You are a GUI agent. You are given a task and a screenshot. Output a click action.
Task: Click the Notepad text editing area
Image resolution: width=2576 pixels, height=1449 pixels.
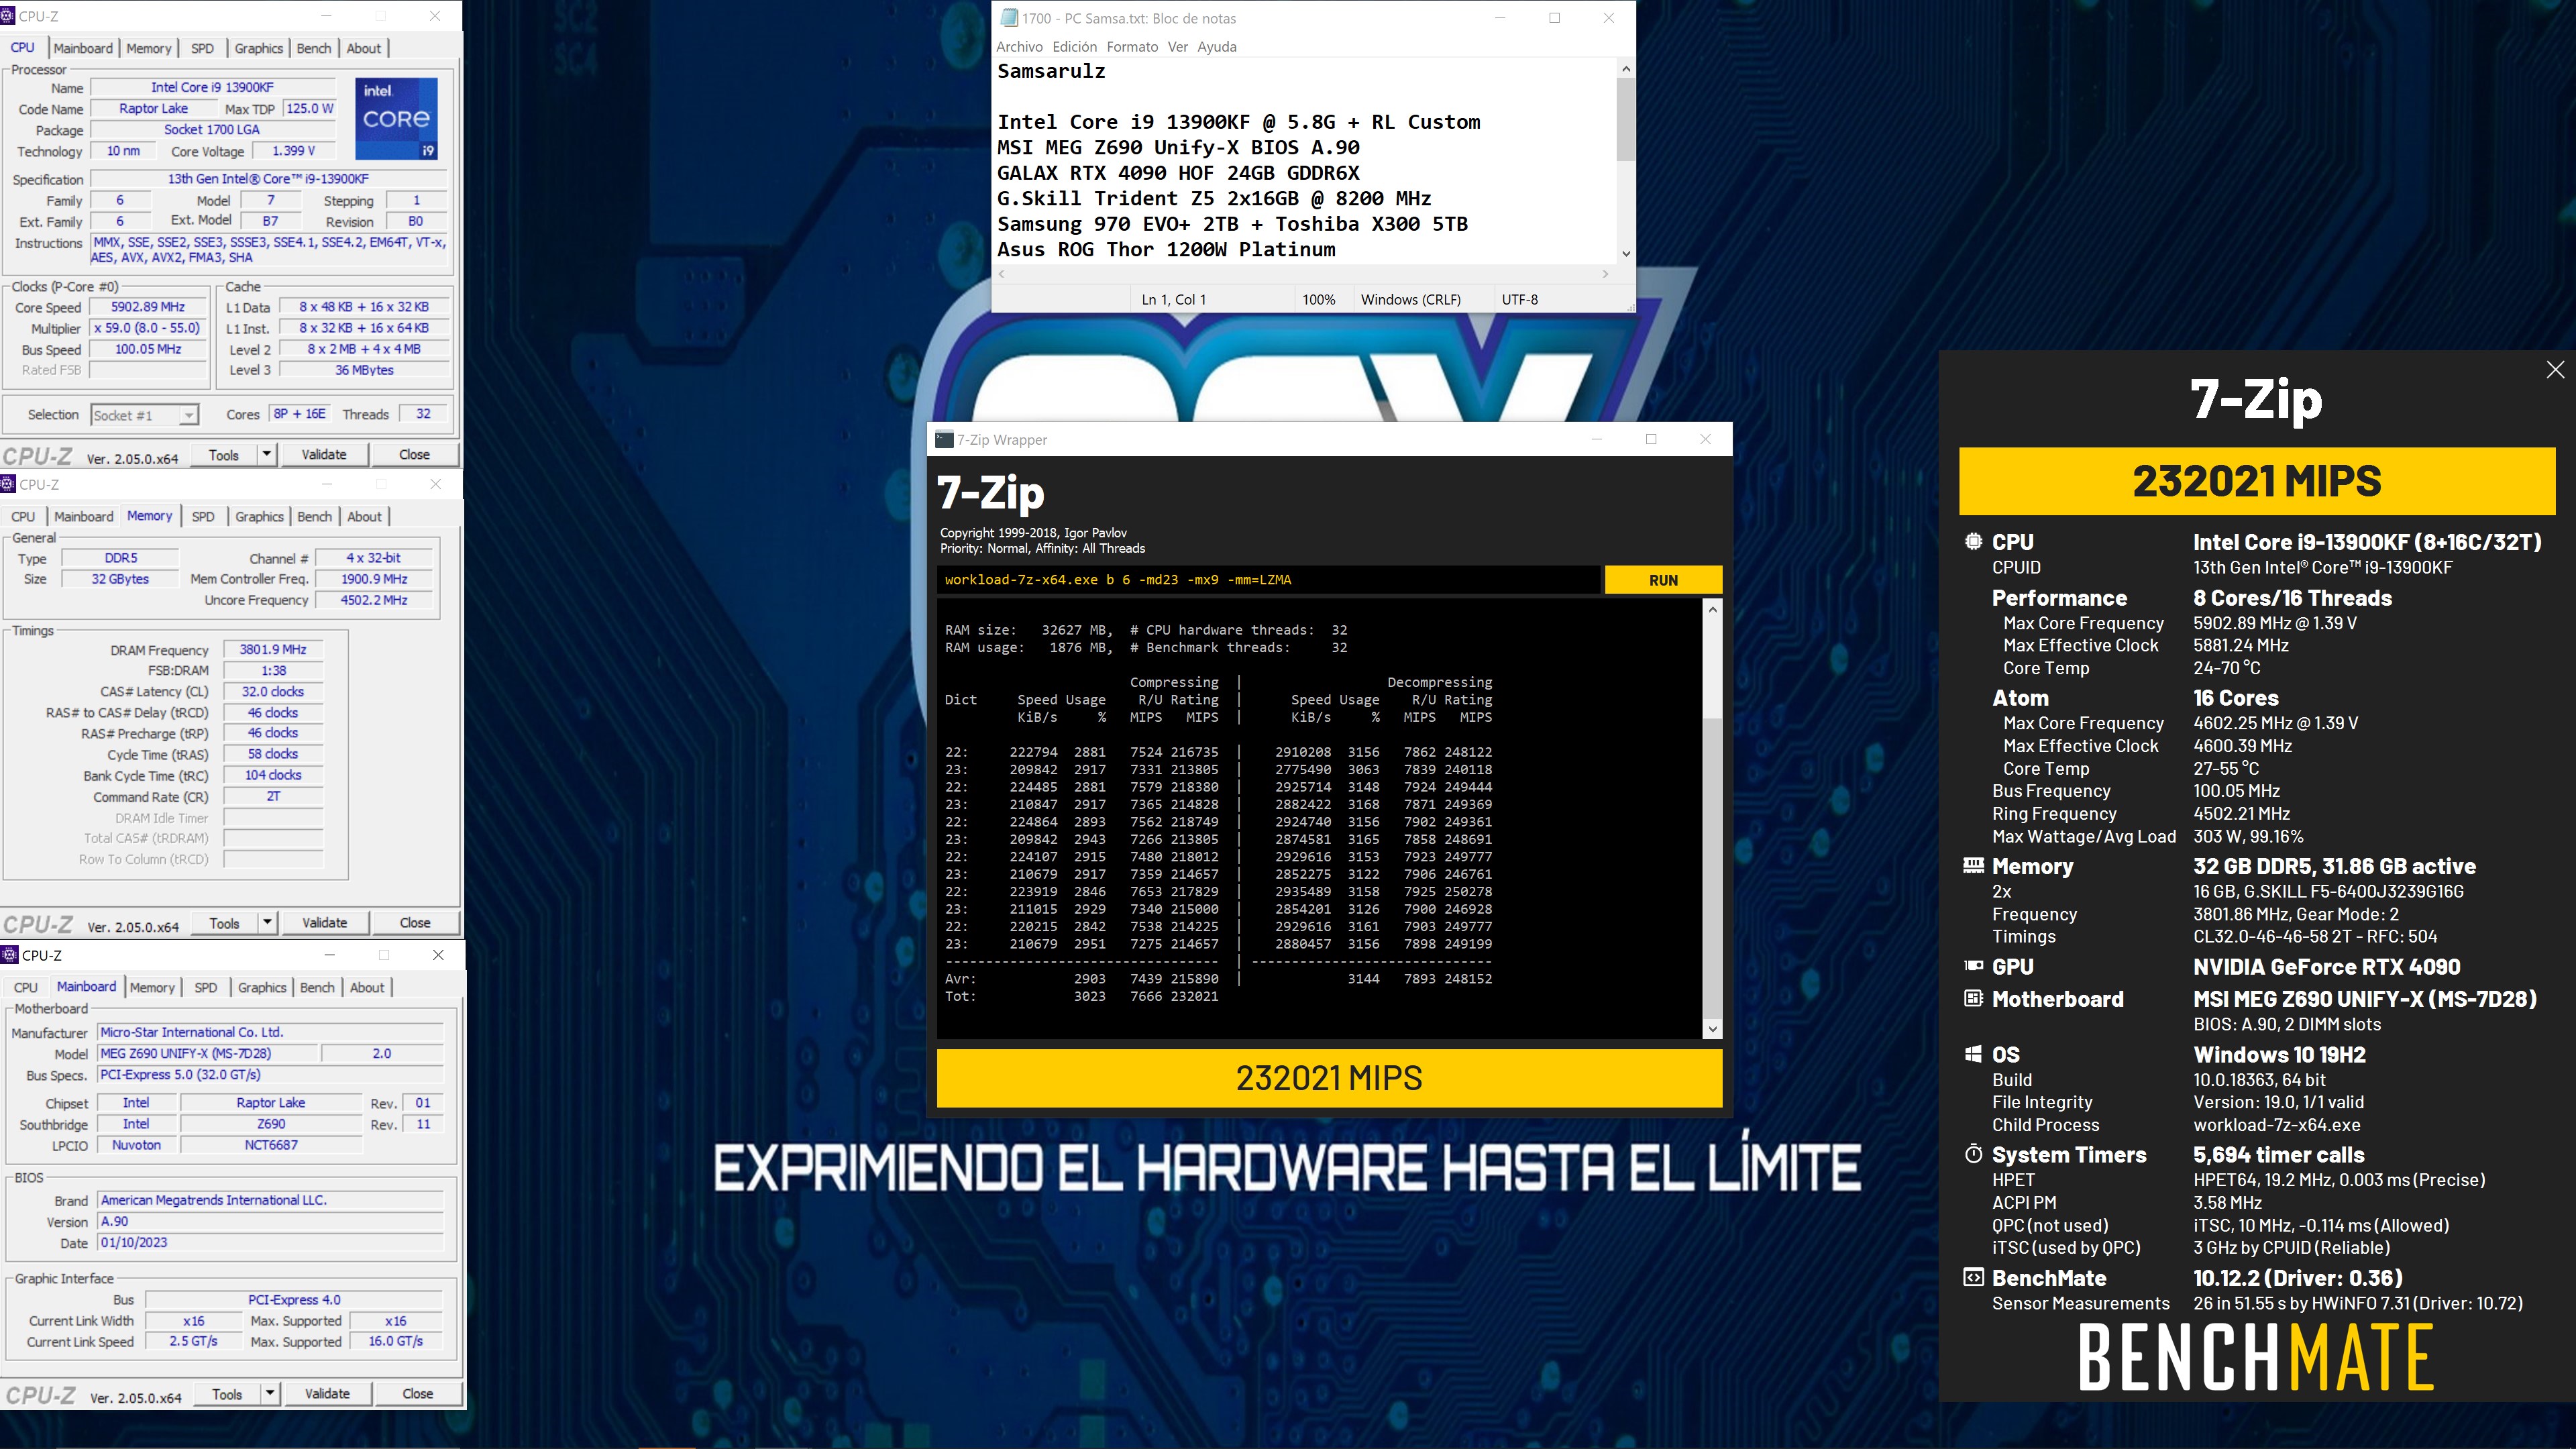[1305, 161]
